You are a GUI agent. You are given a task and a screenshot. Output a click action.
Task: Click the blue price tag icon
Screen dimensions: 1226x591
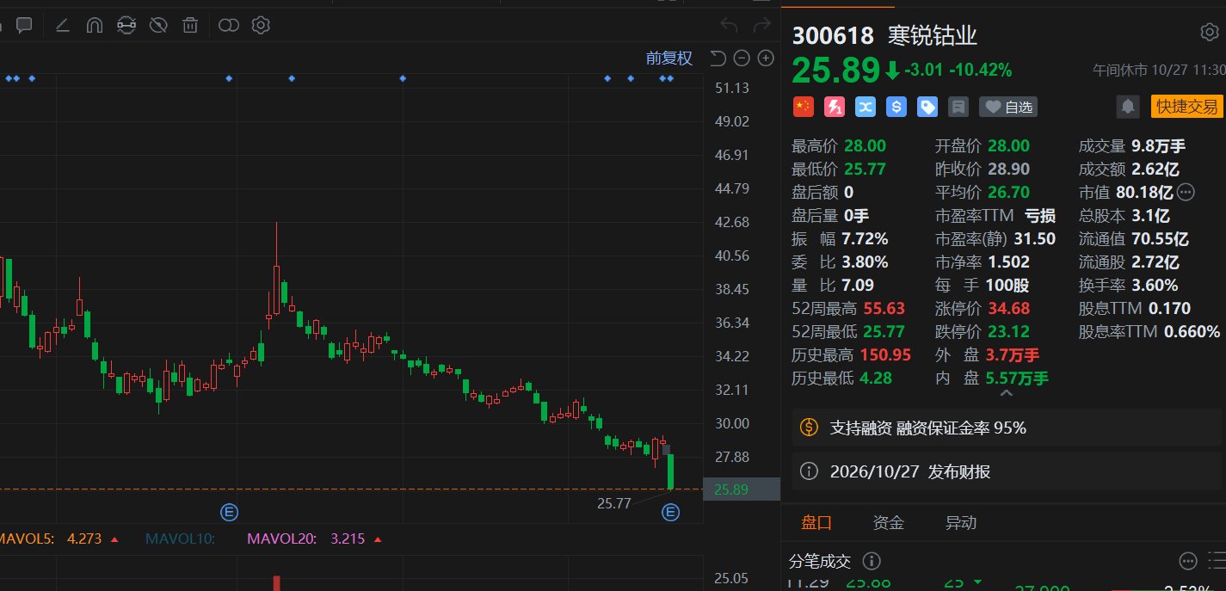(x=927, y=107)
